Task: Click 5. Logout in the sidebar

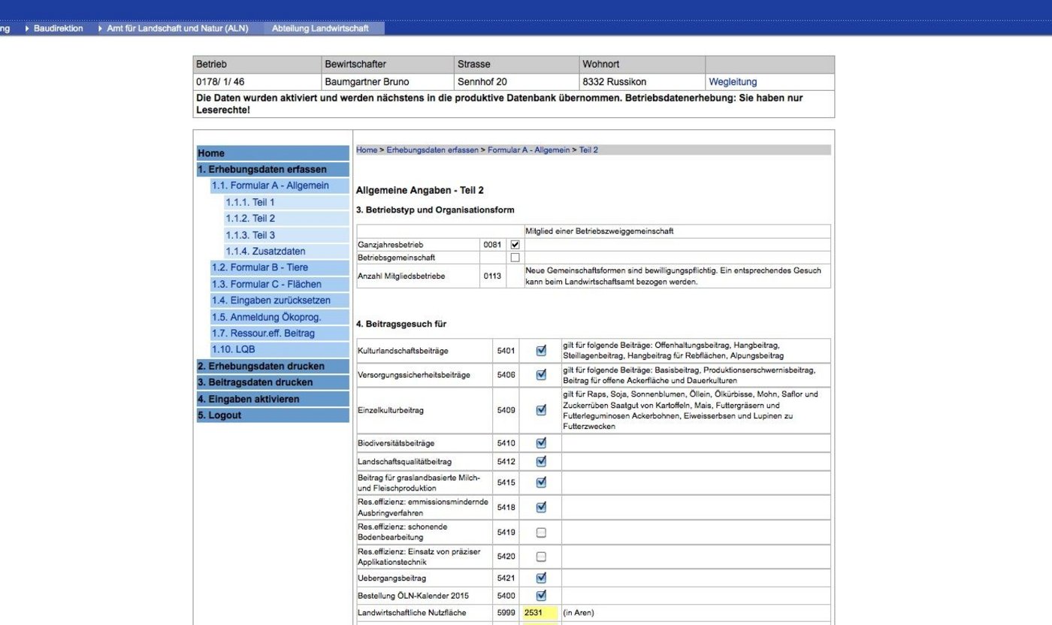Action: 218,415
